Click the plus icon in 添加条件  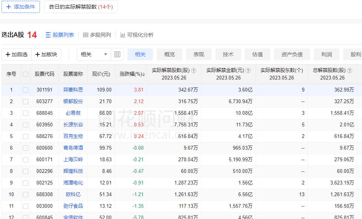pos(9,7)
